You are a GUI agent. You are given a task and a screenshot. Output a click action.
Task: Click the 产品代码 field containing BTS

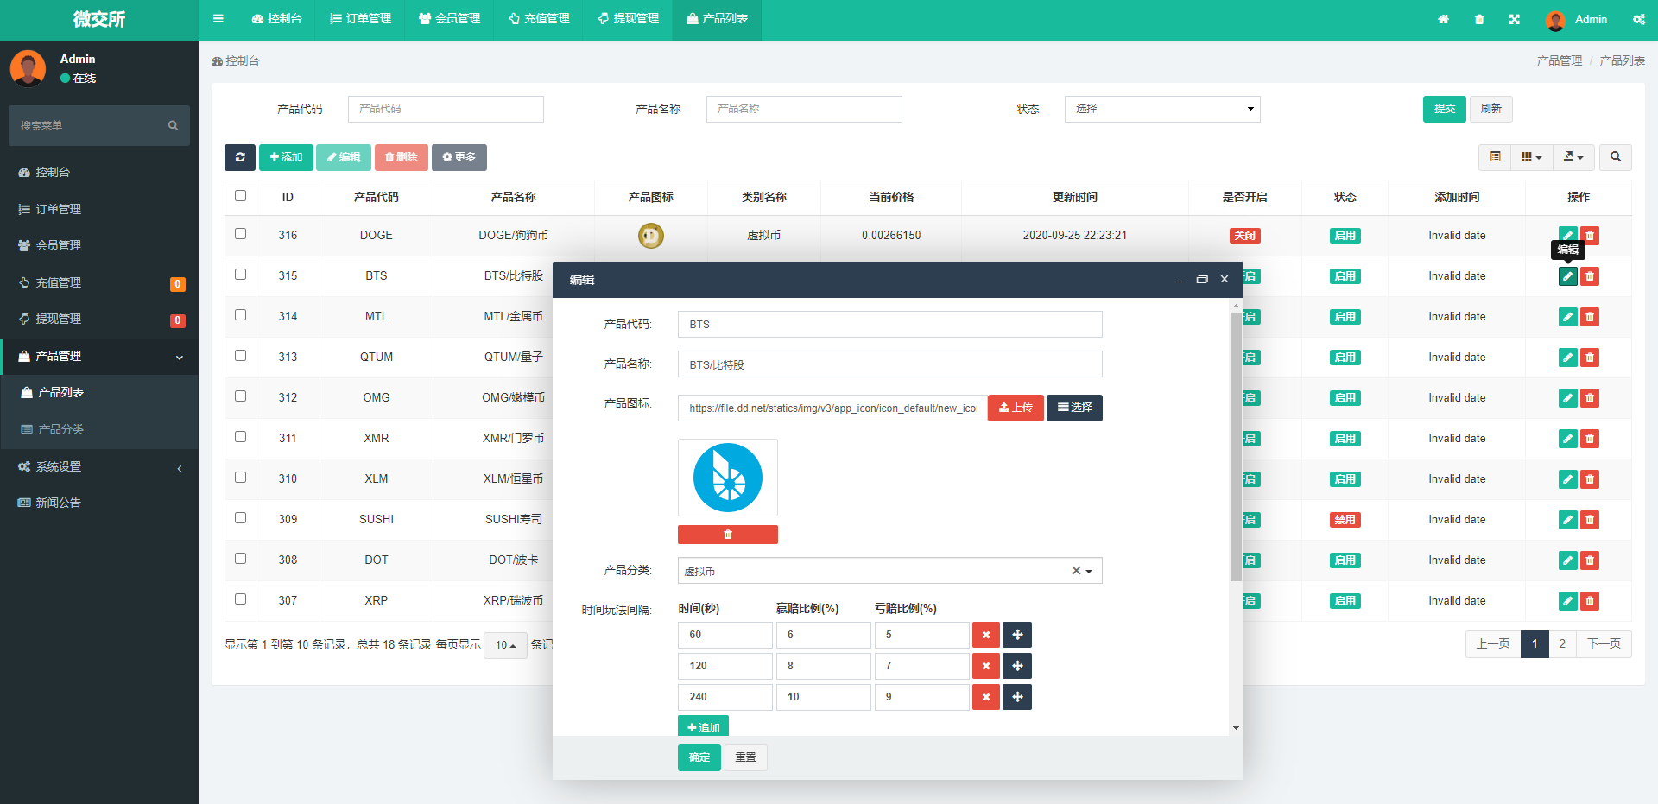coord(889,325)
